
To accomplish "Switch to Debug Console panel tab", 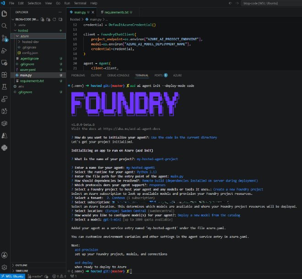I will click(118, 75).
